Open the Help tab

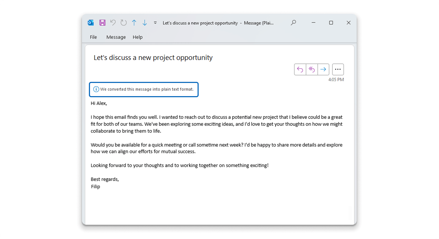138,37
